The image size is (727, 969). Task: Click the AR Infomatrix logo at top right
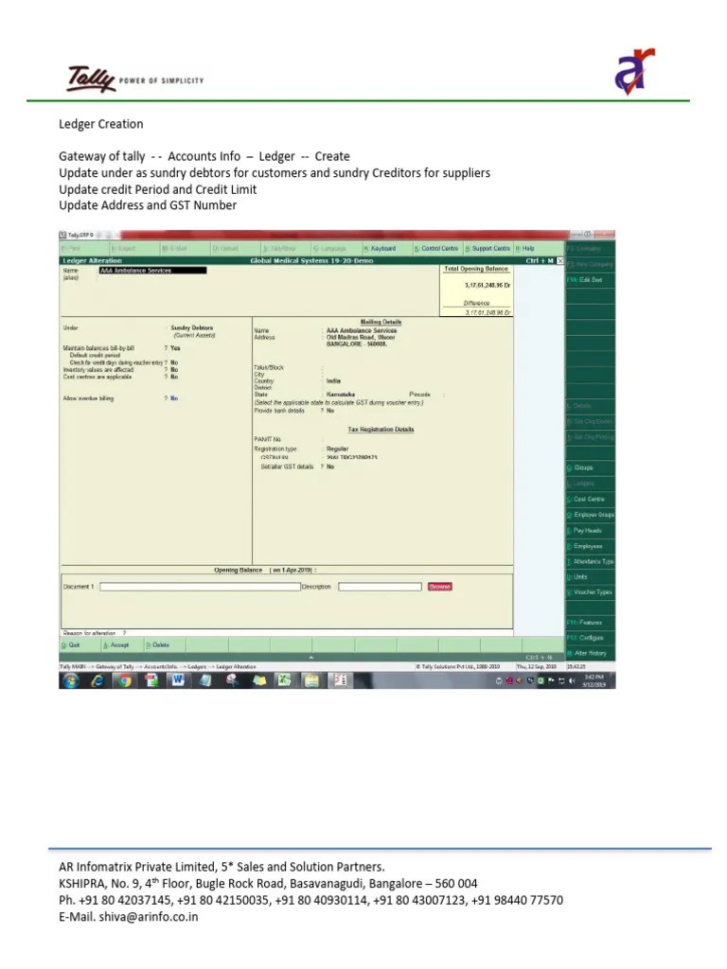[x=634, y=71]
